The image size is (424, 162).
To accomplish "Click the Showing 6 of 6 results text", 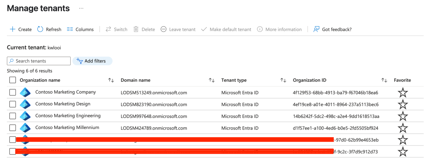I will 29,71.
